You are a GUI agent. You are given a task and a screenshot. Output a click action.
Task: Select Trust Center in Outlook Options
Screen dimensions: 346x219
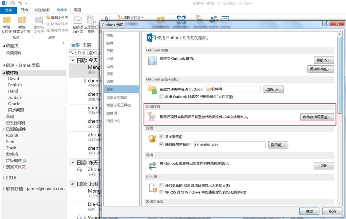pyautogui.click(x=121, y=121)
